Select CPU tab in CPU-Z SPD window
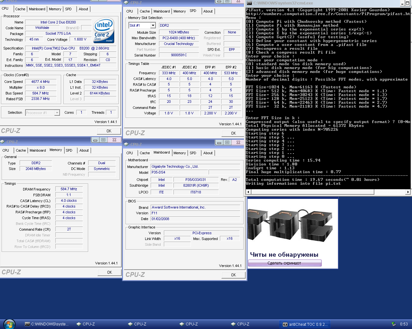412x329 pixels. click(130, 11)
